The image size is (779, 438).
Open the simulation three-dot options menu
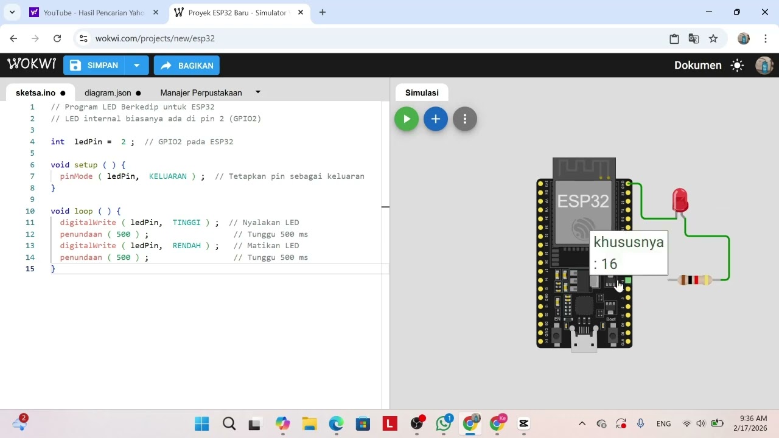[x=465, y=119]
